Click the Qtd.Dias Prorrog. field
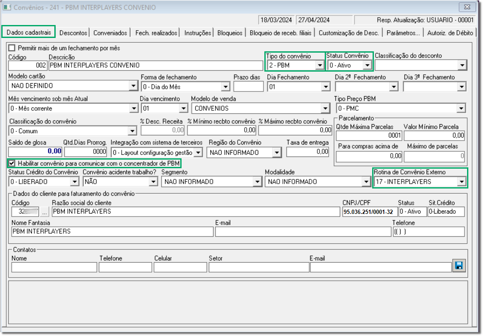483x336 pixels. click(x=86, y=151)
